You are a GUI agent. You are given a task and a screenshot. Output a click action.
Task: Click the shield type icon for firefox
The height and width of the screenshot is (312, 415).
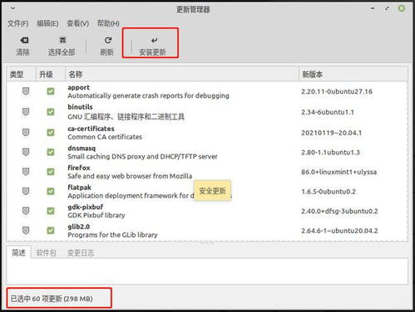coord(26,172)
